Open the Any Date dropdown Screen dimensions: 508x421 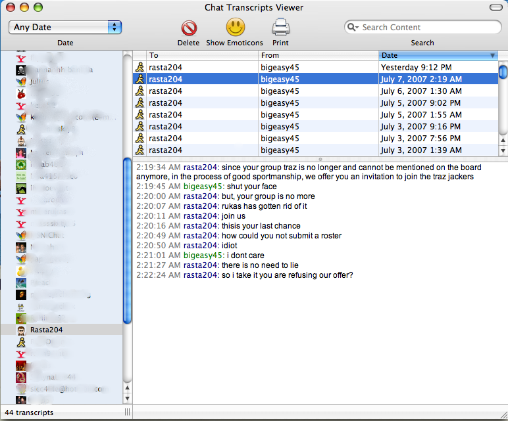coord(65,28)
